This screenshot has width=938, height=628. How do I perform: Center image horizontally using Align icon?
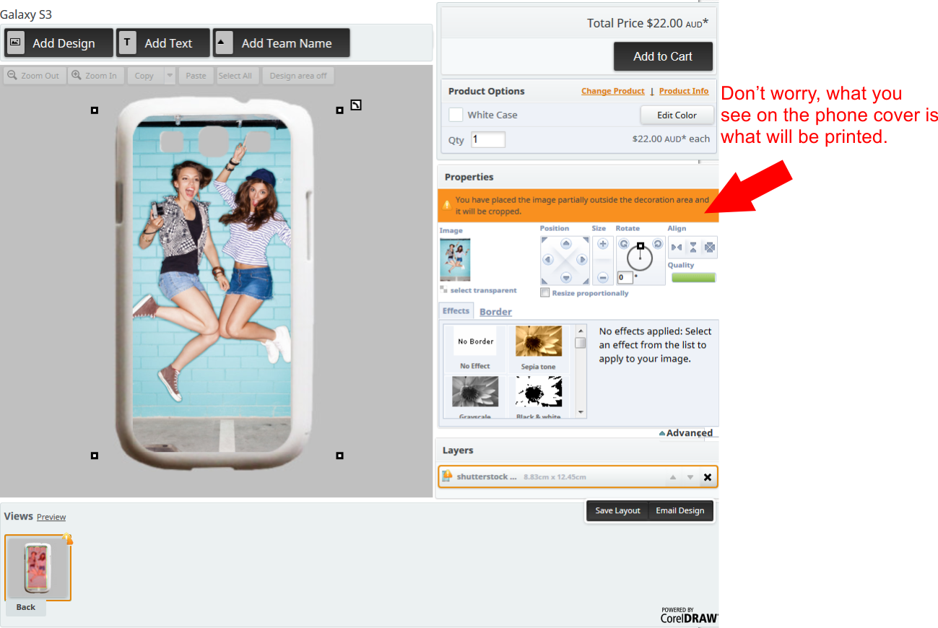pos(677,248)
